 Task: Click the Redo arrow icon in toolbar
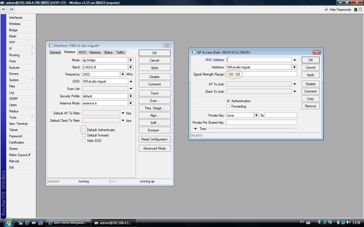tap(11, 9)
